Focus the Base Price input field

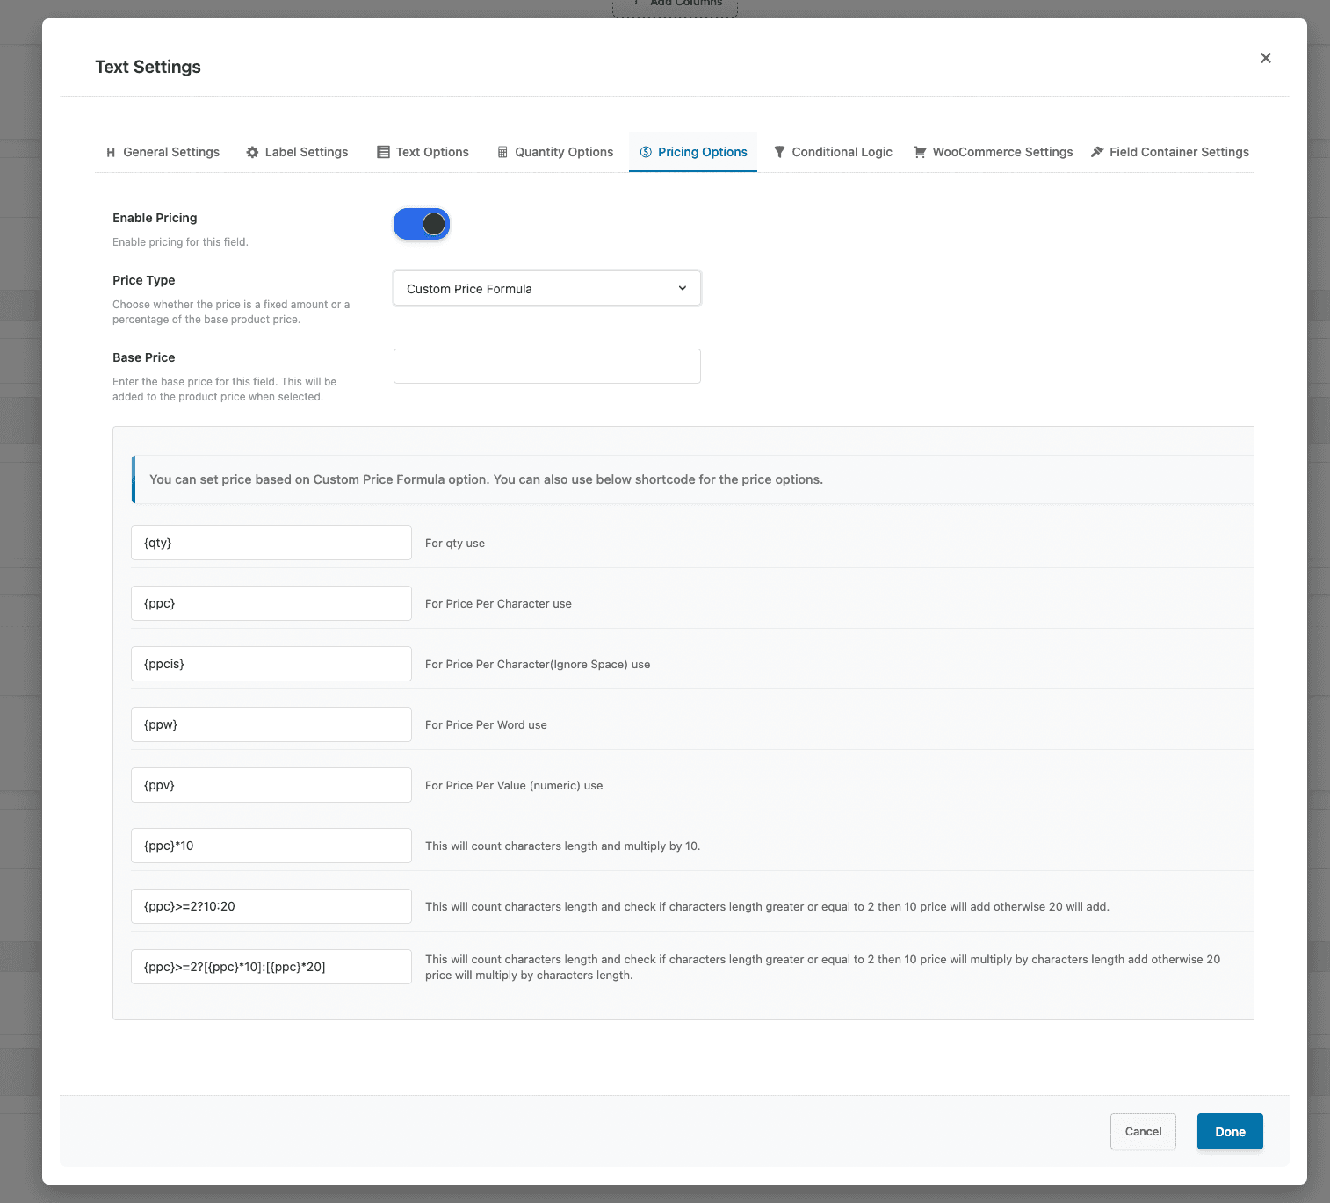point(546,366)
